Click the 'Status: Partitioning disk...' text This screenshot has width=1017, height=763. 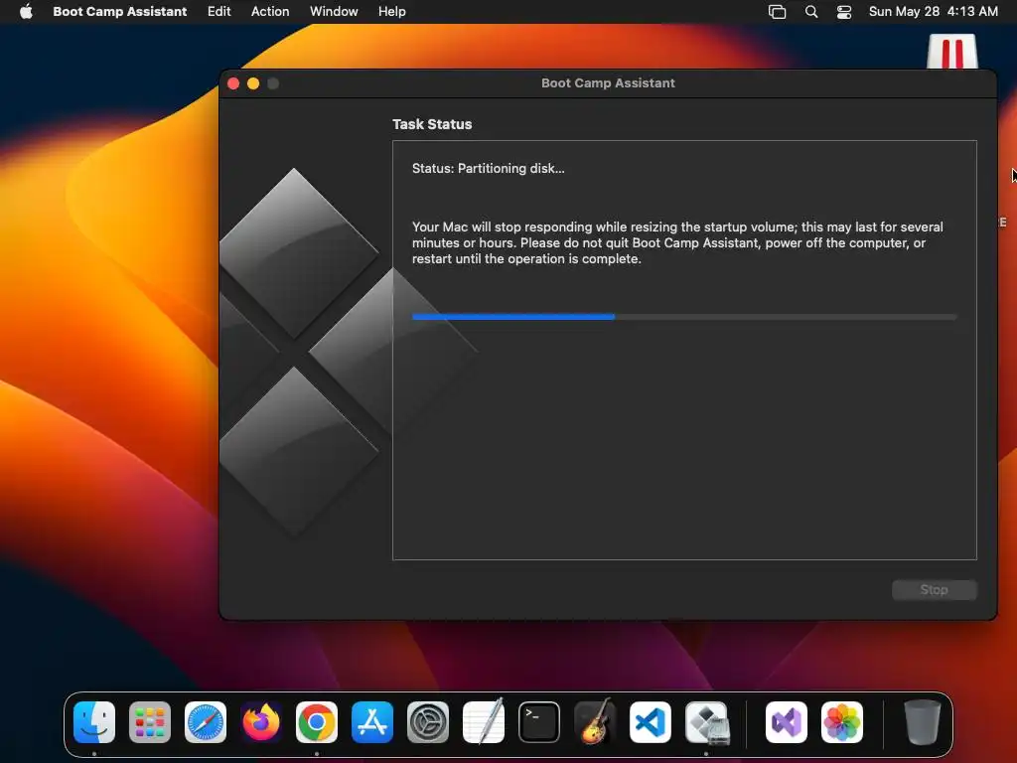tap(489, 168)
